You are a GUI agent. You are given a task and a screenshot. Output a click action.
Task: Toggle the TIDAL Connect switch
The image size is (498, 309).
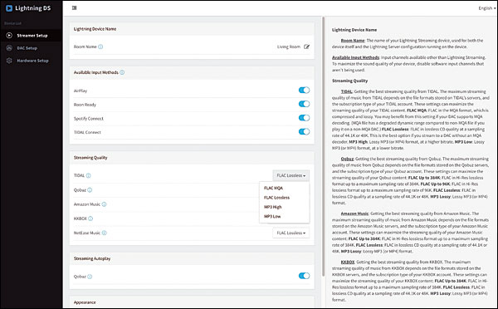[x=304, y=131]
